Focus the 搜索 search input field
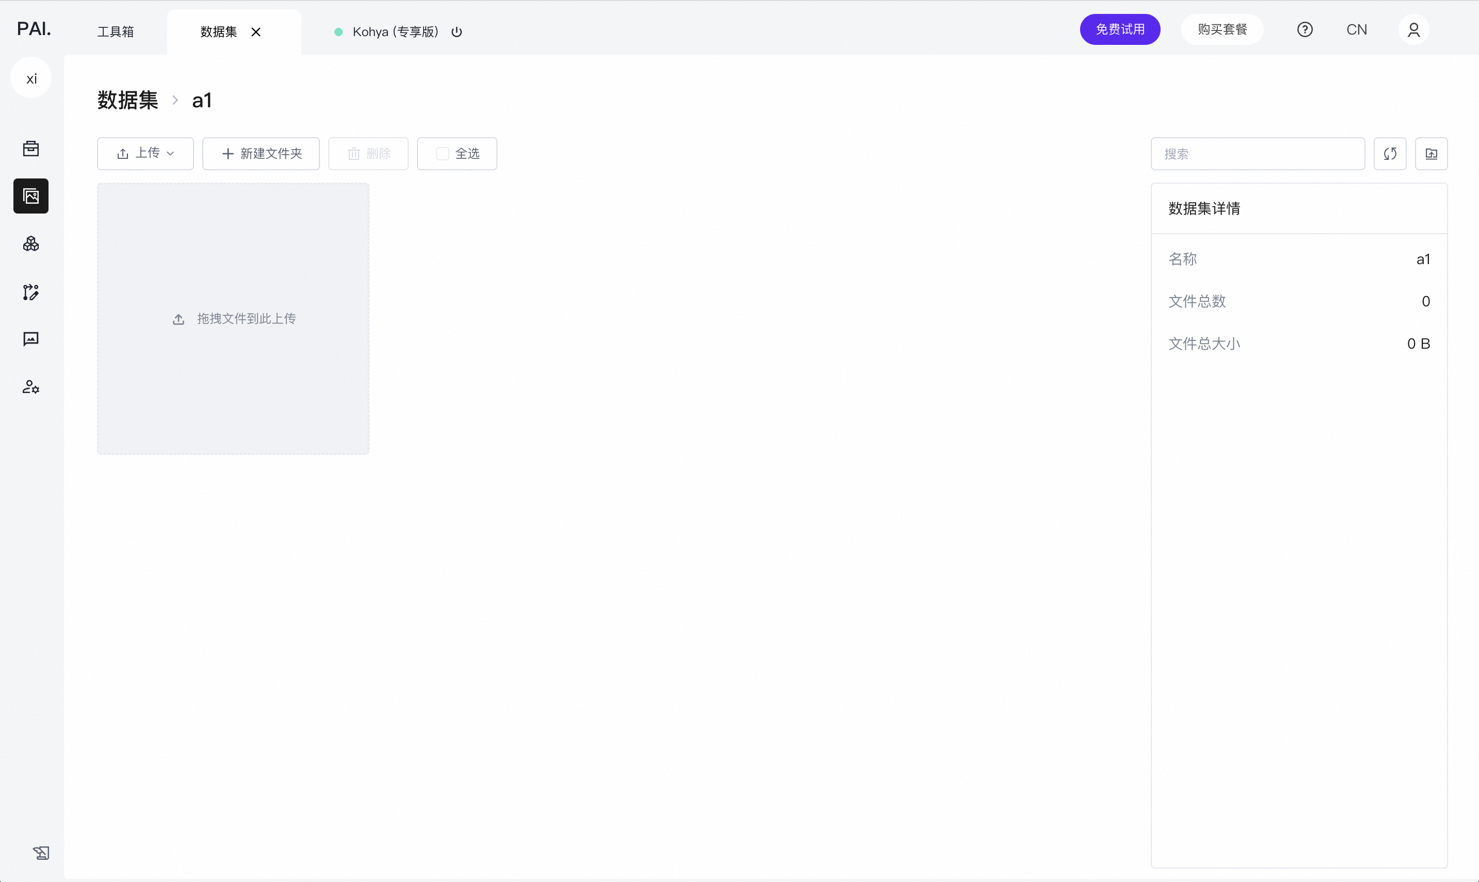1479x882 pixels. (x=1257, y=154)
